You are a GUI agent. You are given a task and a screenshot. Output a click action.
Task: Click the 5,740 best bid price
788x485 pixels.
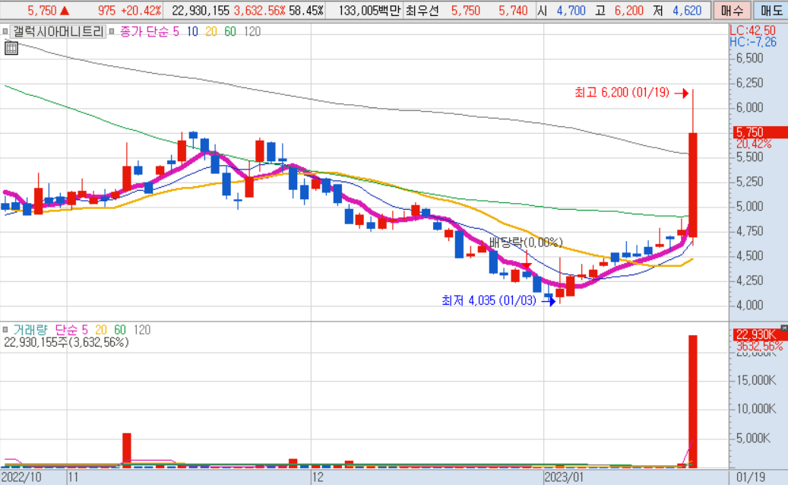[513, 11]
